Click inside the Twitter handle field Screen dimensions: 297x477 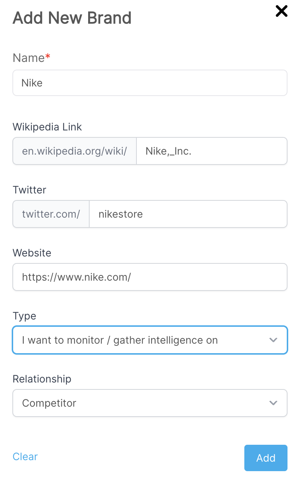click(x=188, y=214)
